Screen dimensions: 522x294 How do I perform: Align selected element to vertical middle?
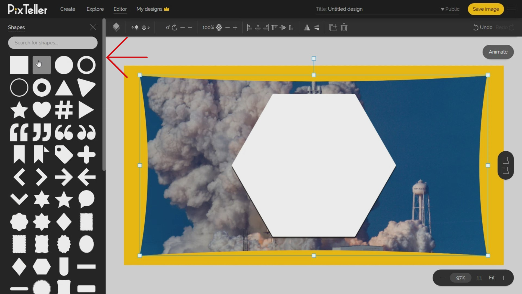coord(283,27)
